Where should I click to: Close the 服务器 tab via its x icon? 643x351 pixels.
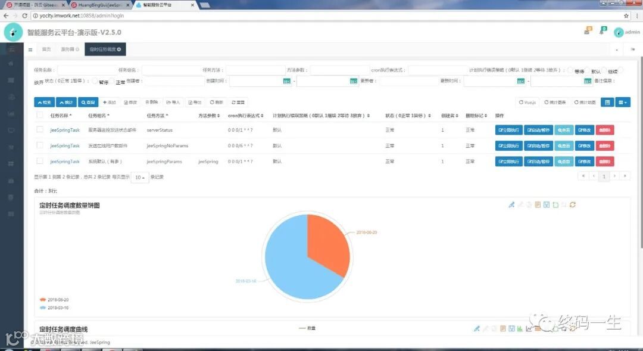[x=77, y=49]
